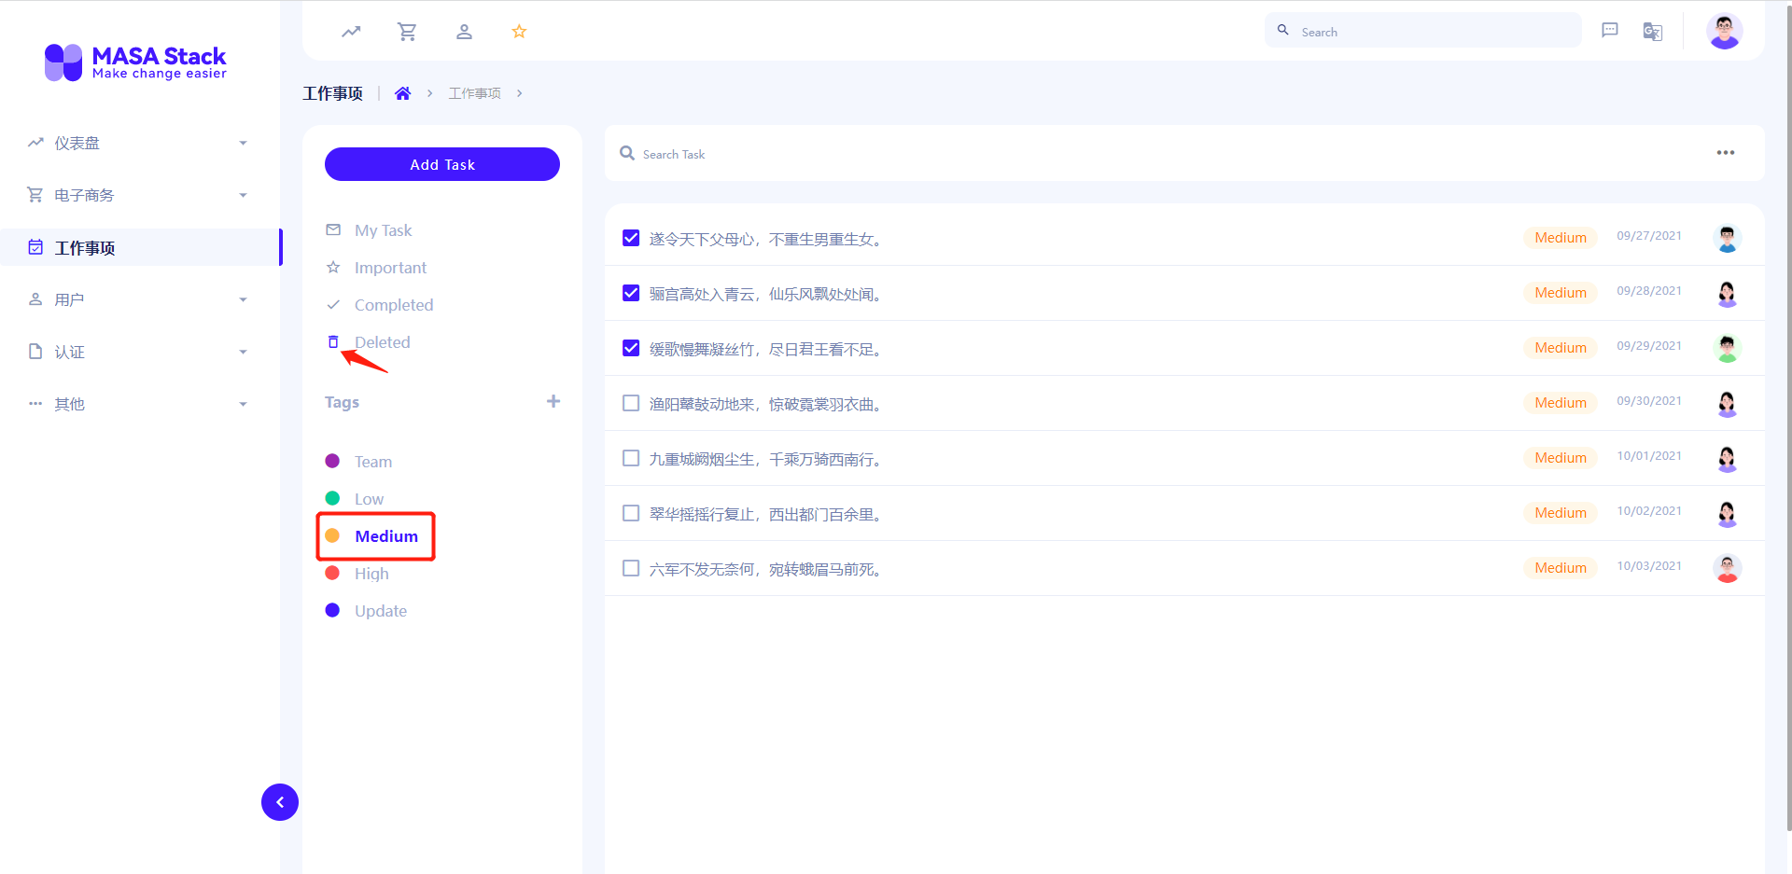Check task 九重城阙烟尘生 checkbox
Viewport: 1792px width, 874px height.
[631, 458]
